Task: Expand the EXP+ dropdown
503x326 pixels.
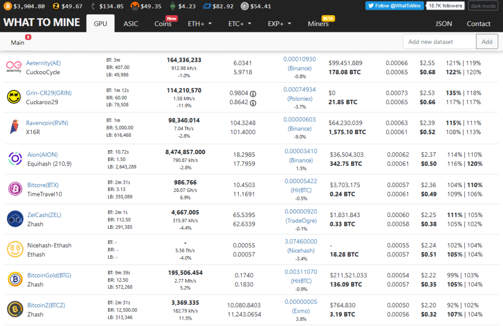Action: tap(279, 24)
